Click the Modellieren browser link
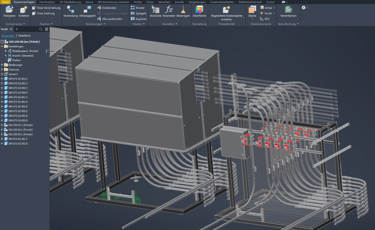This screenshot has width=375, height=230. [24, 35]
